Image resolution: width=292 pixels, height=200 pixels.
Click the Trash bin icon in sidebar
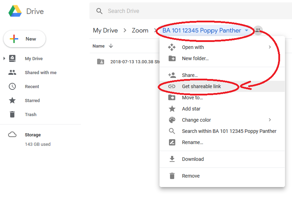click(x=12, y=114)
